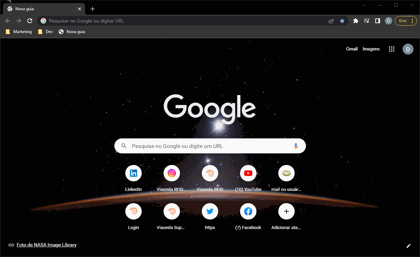Screen dimensions: 420x257
Task: Click the Erro button in the toolbar
Action: pyautogui.click(x=406, y=21)
